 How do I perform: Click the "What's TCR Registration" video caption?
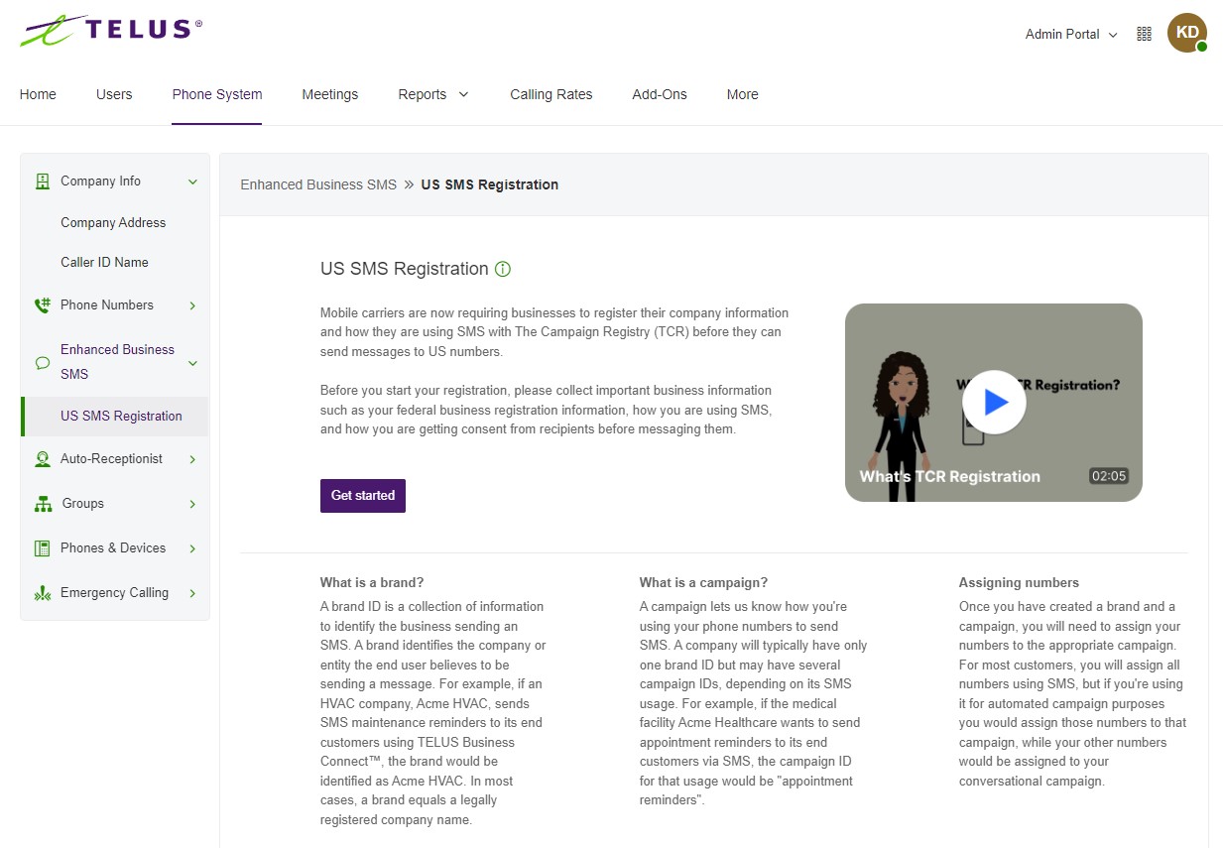pyautogui.click(x=950, y=477)
